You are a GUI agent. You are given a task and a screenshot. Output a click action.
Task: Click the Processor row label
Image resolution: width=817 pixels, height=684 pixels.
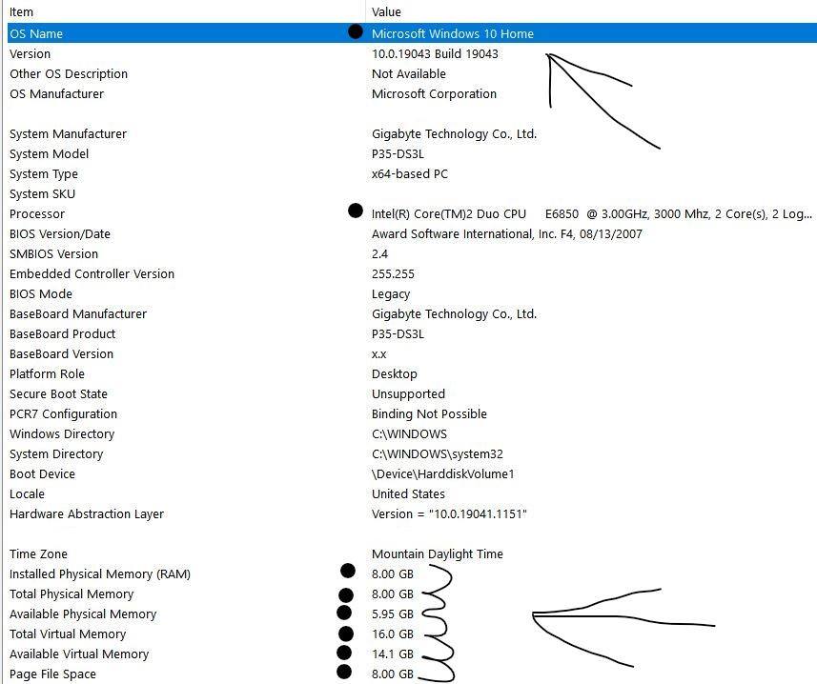pyautogui.click(x=37, y=213)
